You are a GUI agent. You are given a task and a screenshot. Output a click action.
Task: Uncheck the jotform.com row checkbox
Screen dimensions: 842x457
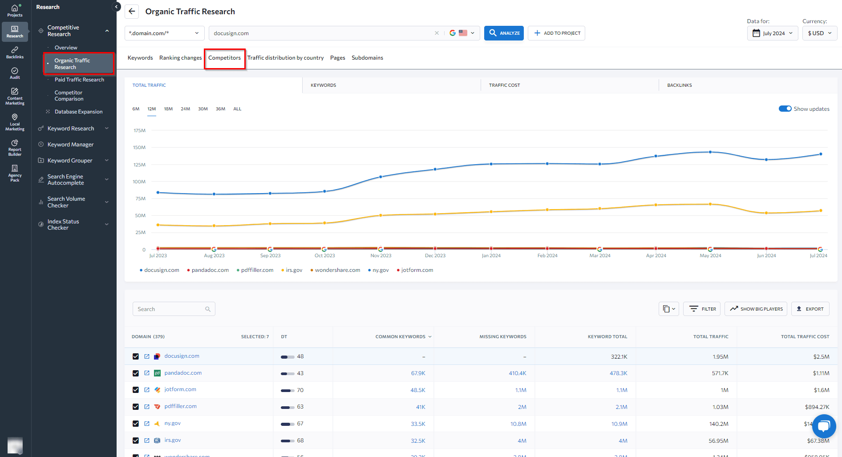coord(136,390)
